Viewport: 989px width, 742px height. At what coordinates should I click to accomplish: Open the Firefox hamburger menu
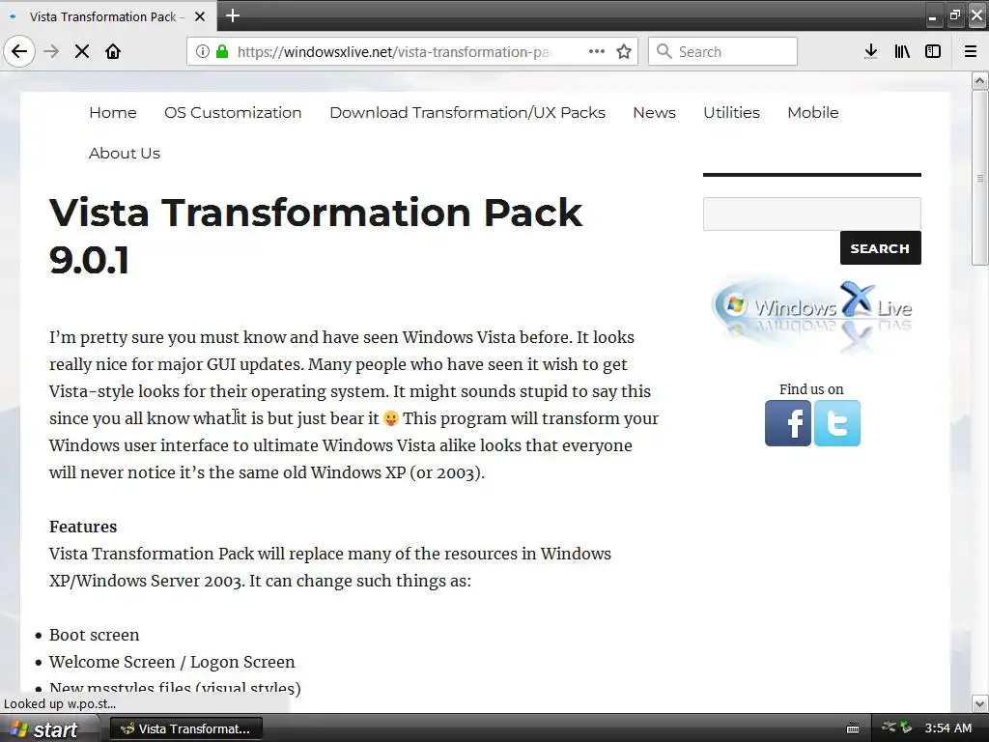[x=971, y=52]
